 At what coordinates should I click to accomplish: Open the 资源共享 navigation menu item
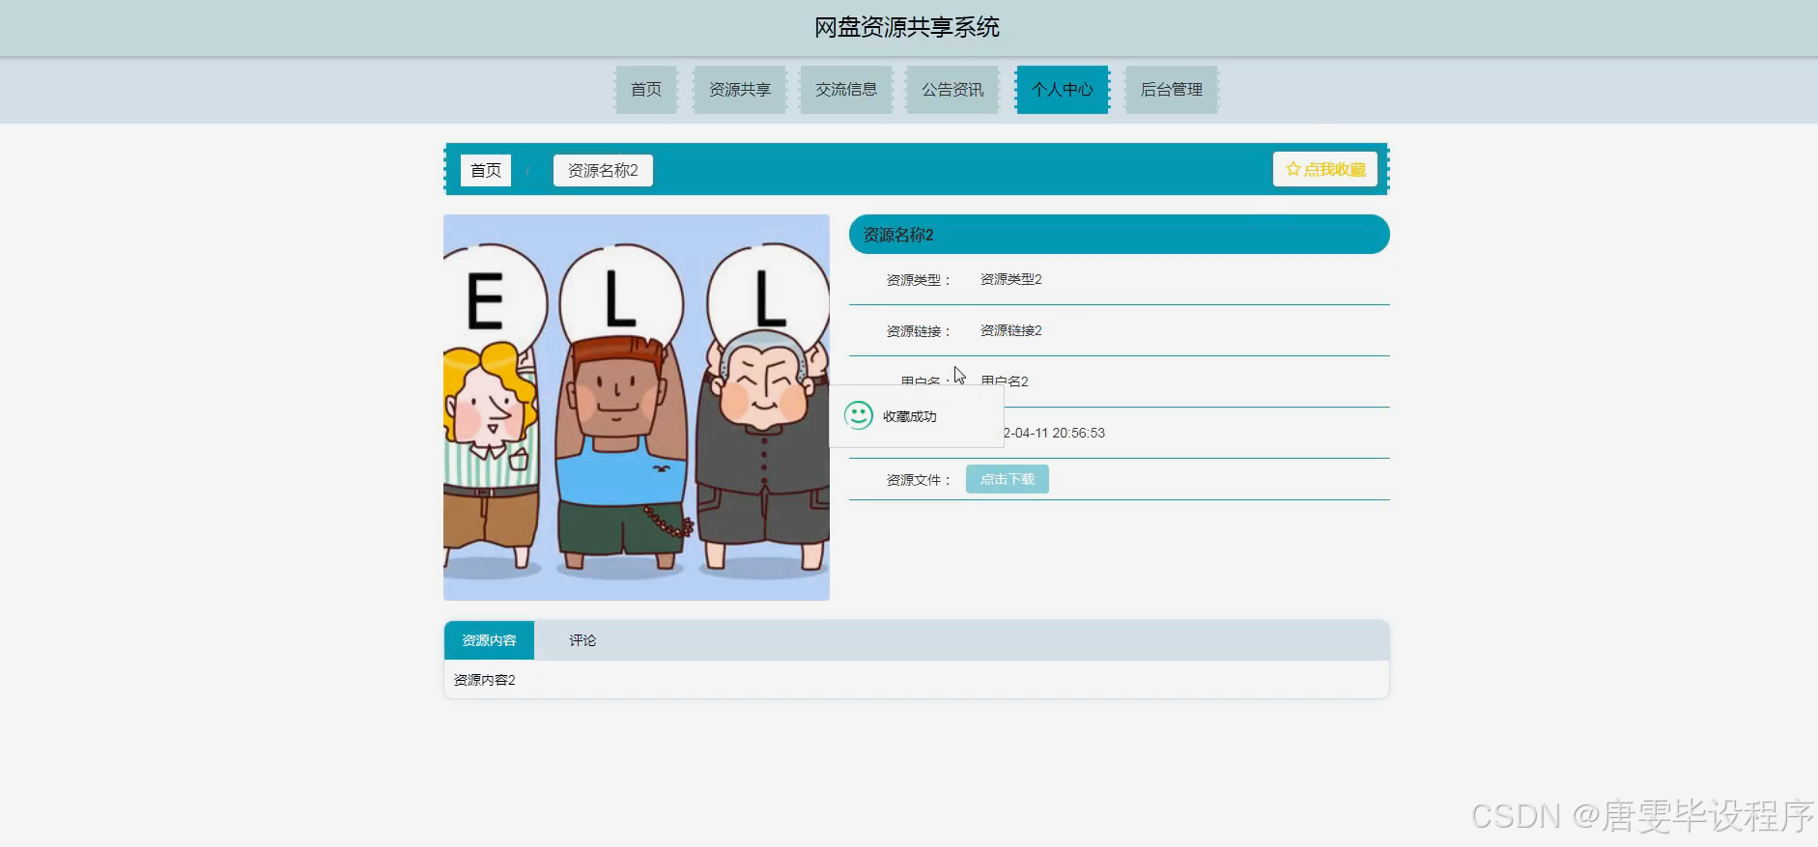[740, 90]
